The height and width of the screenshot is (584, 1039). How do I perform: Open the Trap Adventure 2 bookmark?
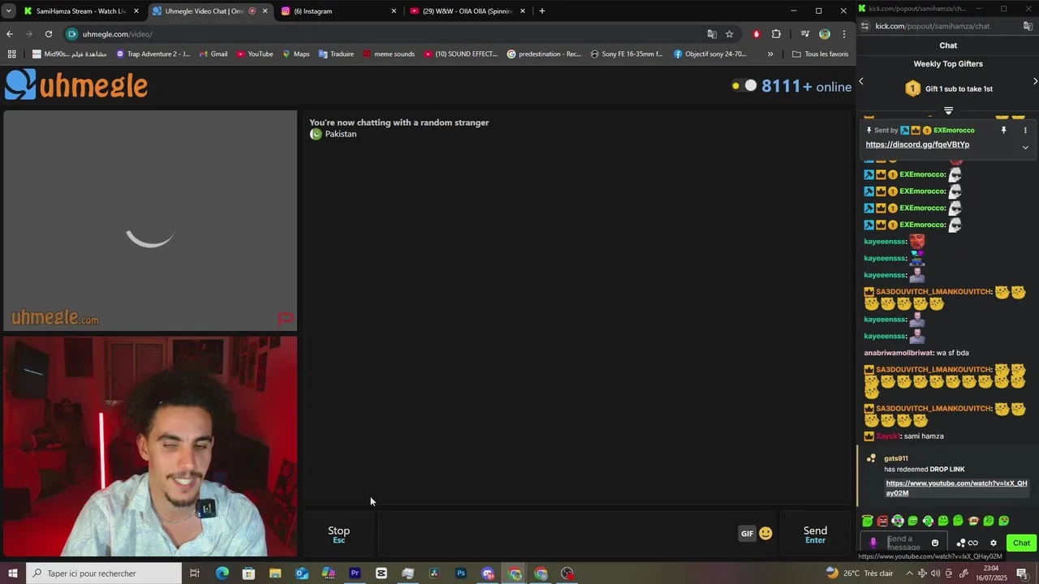153,54
